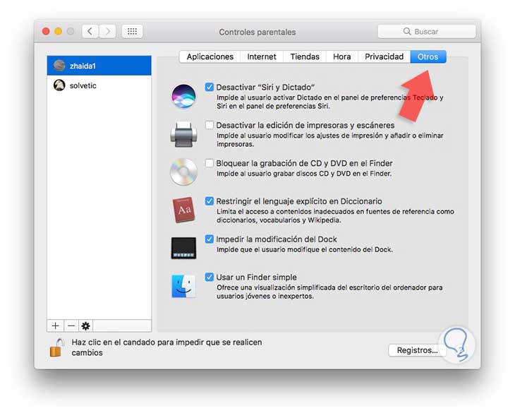The image size is (515, 418).
Task: Click 'Impedir la modificación del Dock' label
Action: tap(277, 239)
